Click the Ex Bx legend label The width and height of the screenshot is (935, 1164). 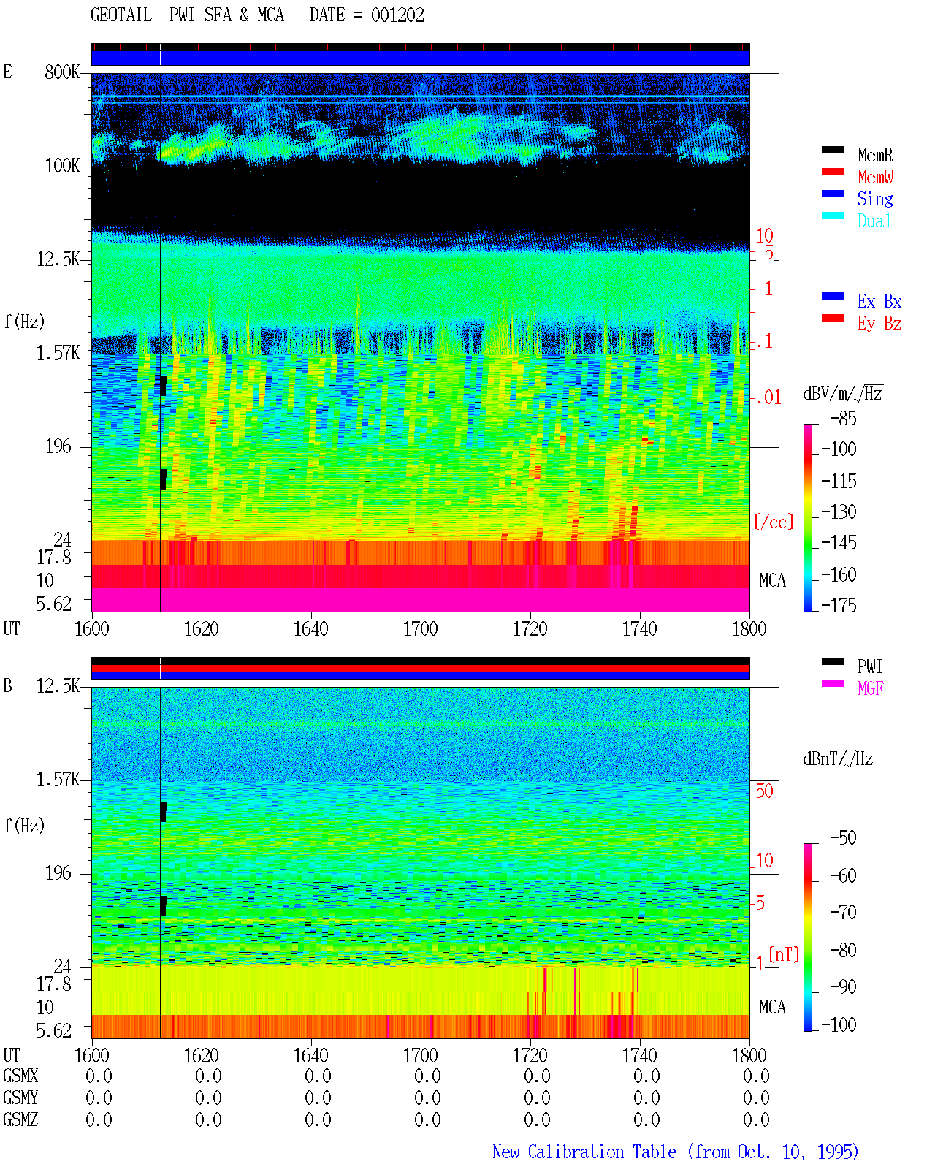point(879,301)
